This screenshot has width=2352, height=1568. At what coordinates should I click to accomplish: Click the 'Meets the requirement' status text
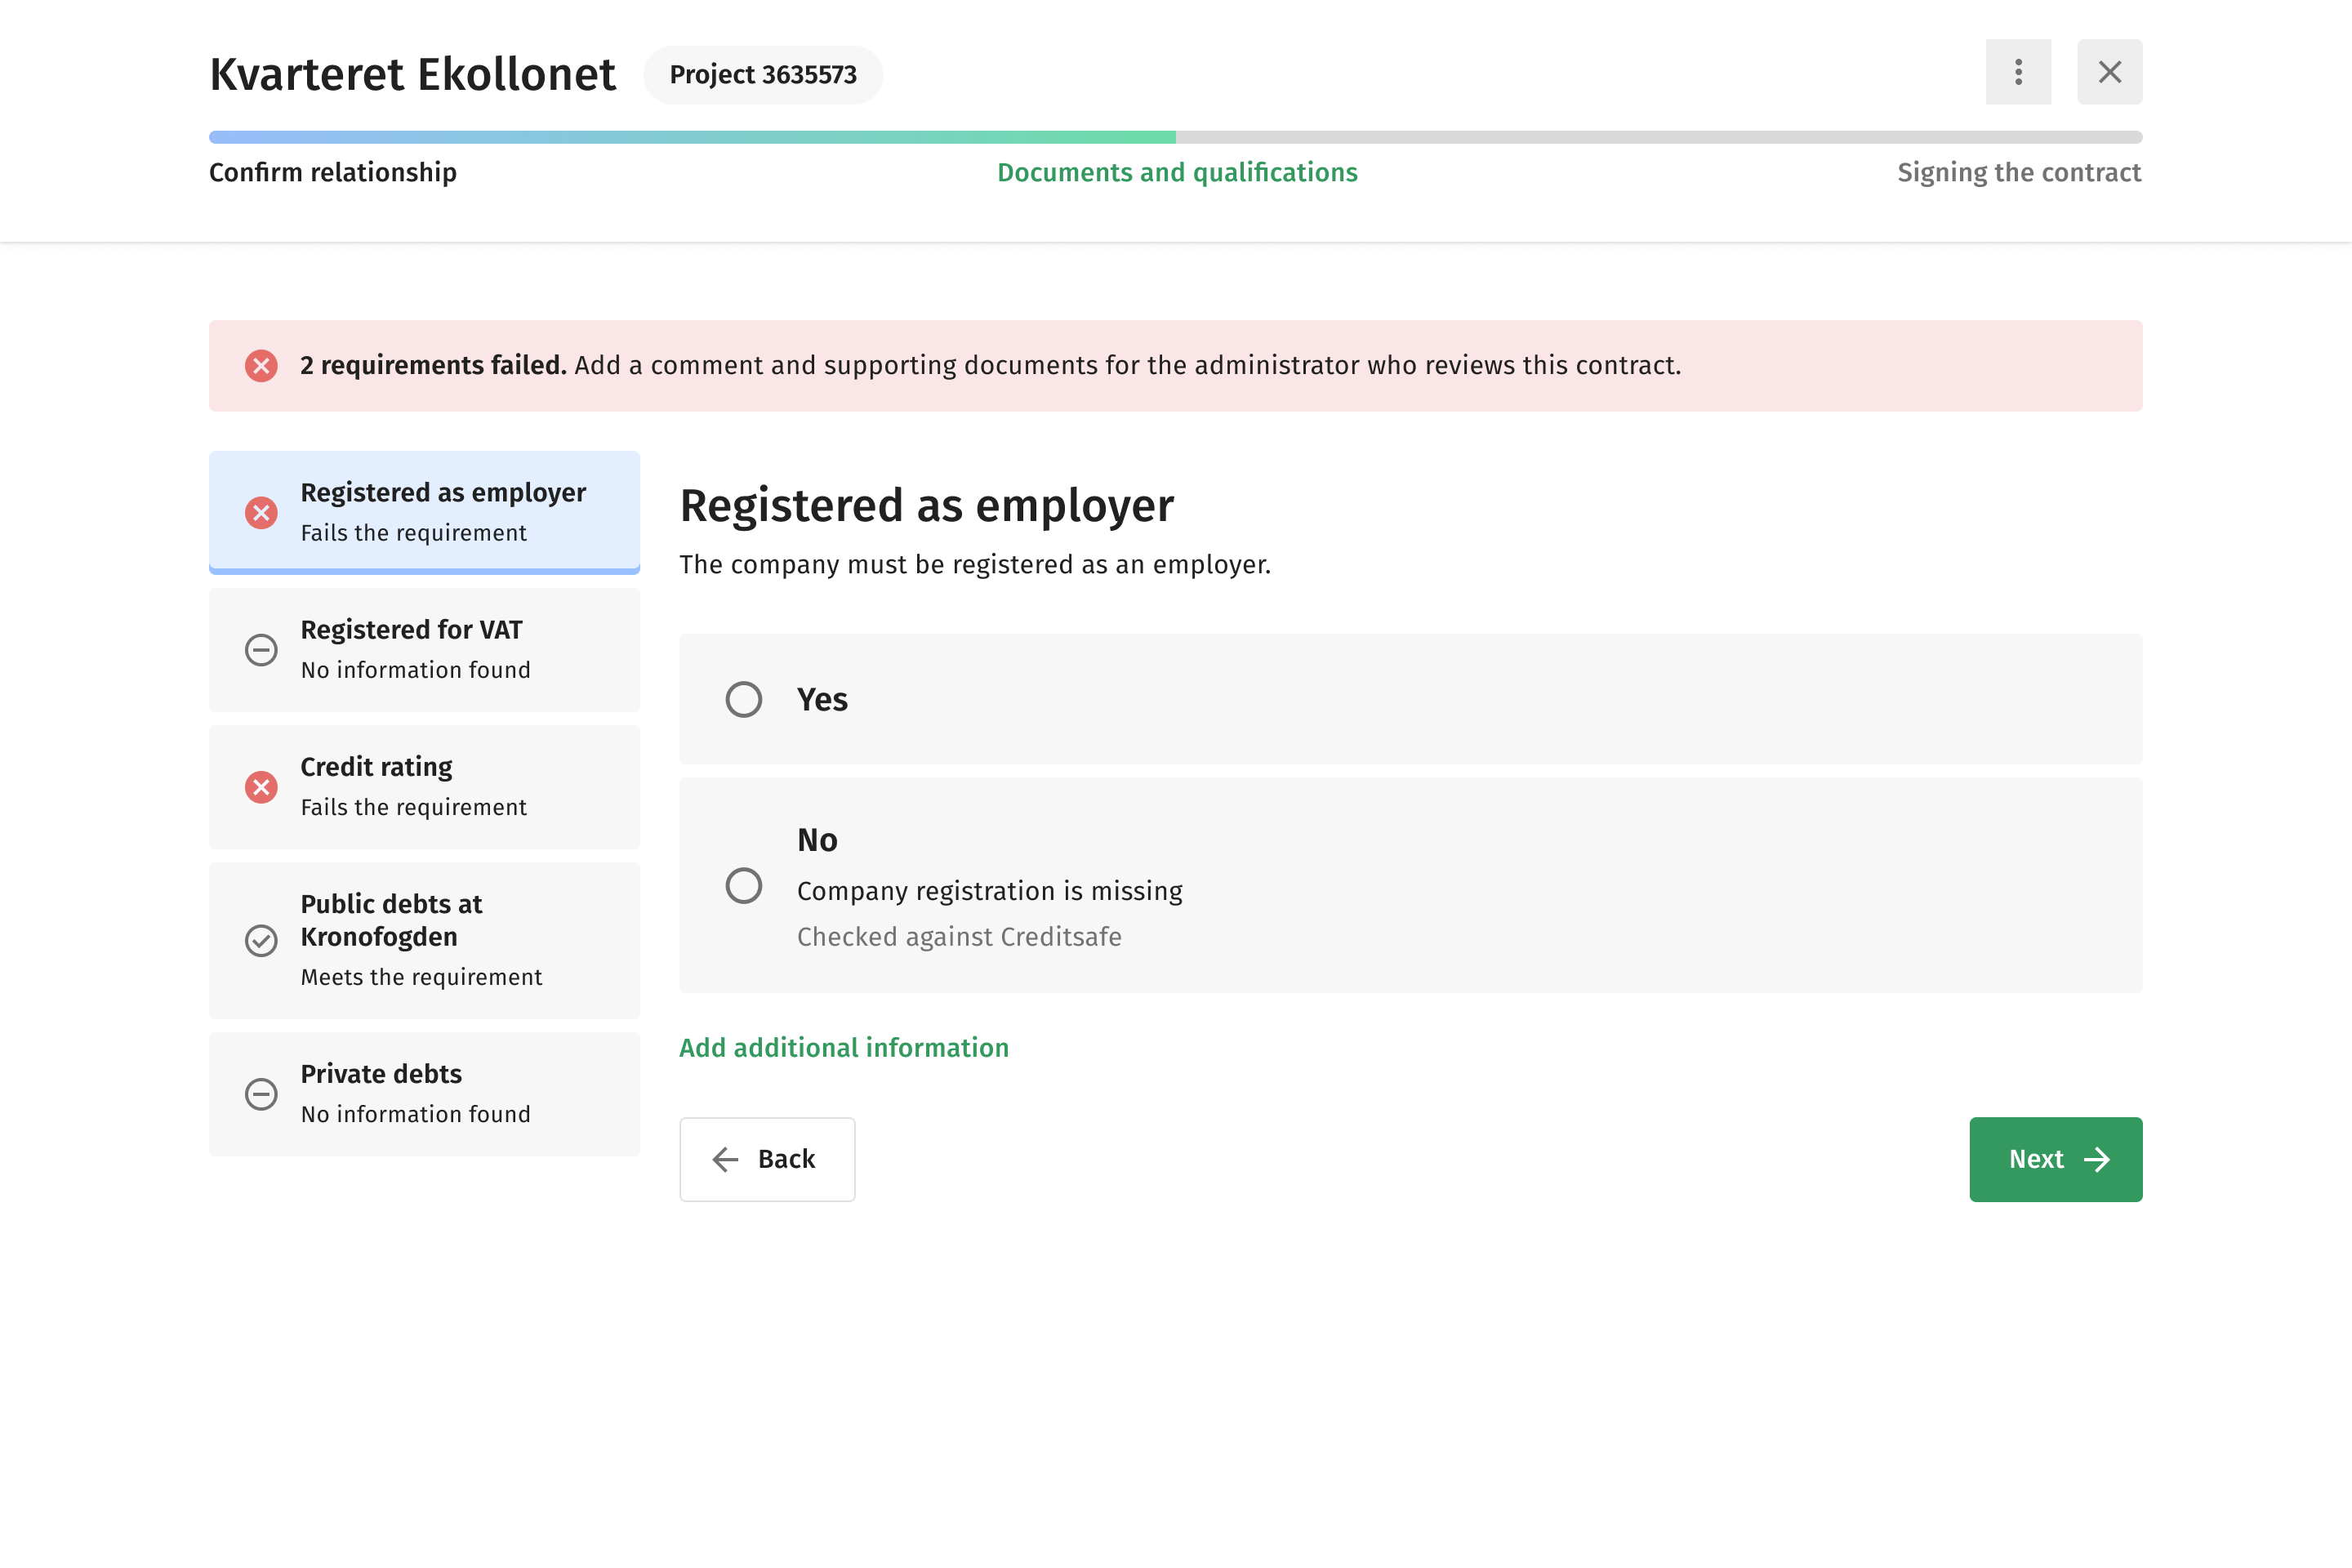pyautogui.click(x=421, y=977)
